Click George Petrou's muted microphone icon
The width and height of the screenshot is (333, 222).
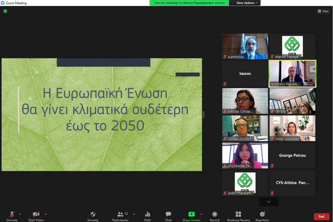(272, 166)
